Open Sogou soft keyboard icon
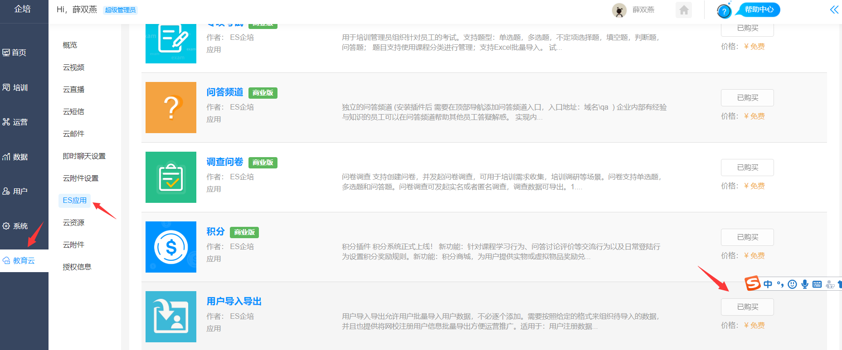Screen dimensions: 842x350 coord(817,284)
